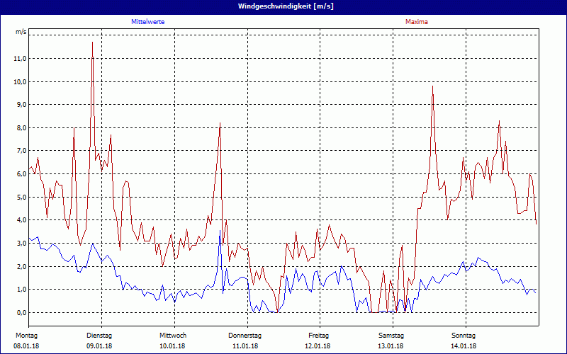Click the m/s unit label on y-axis
This screenshot has height=354, width=567.
click(x=21, y=33)
